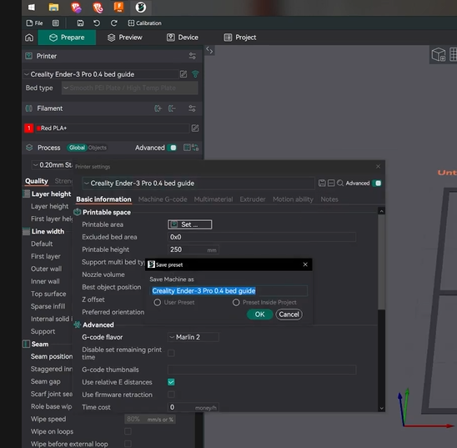The height and width of the screenshot is (448, 457).
Task: Open the Machine G-code tab
Action: (x=163, y=199)
